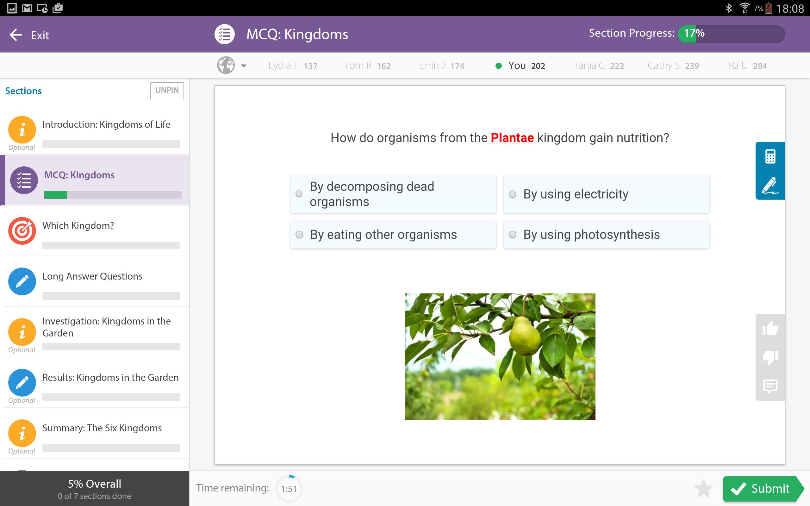This screenshot has width=810, height=506.
Task: Click You 202 on leaderboard
Action: pyautogui.click(x=520, y=65)
